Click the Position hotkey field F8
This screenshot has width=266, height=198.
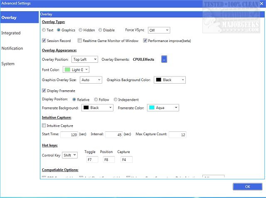[109, 160]
